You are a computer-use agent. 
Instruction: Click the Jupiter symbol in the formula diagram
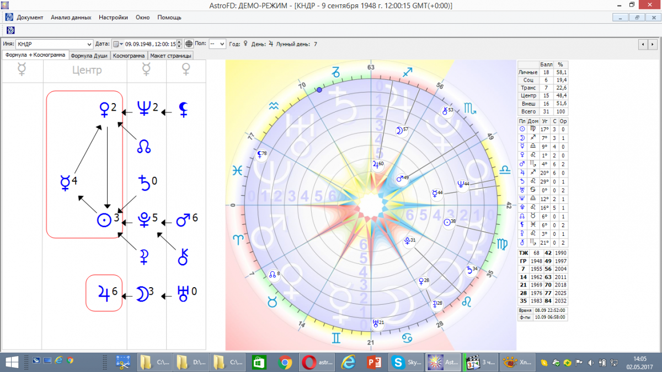(103, 293)
